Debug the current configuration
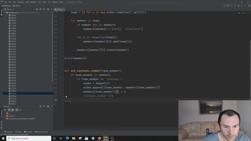Screen dimensions: 251x141 pyautogui.click(x=239, y=5)
